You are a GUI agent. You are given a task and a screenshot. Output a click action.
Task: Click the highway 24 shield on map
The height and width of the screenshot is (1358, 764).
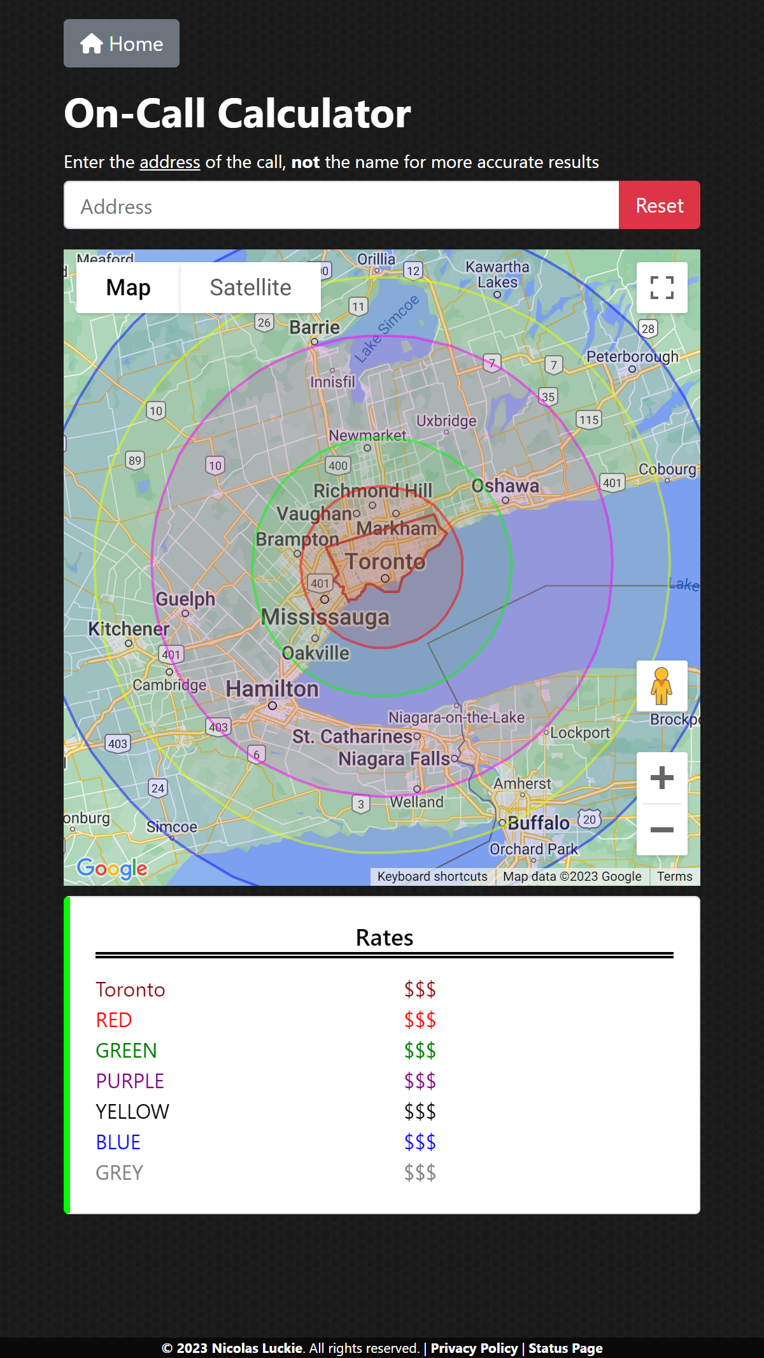tap(158, 788)
